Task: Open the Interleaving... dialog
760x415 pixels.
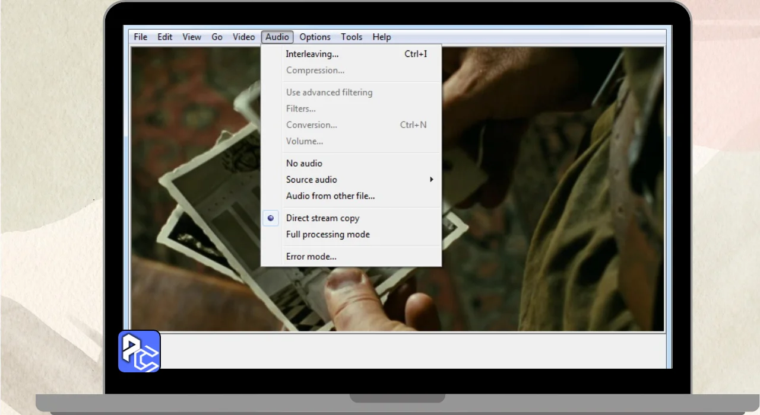Action: (312, 54)
